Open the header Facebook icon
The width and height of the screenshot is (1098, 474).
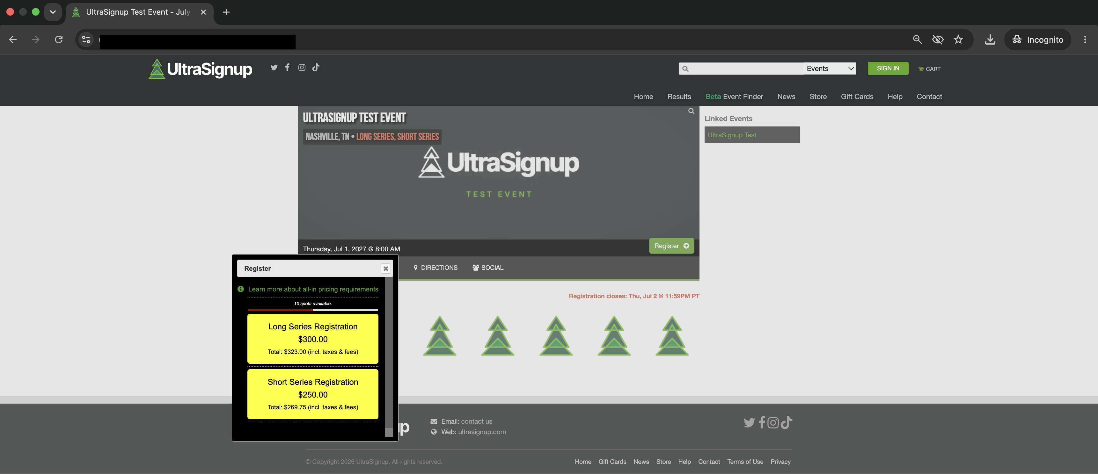[x=288, y=67]
